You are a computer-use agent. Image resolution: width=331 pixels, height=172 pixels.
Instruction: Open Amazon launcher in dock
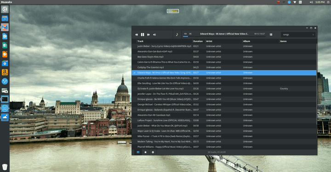click(x=5, y=72)
